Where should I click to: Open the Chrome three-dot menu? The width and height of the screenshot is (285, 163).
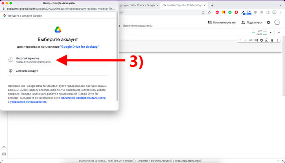(281, 12)
